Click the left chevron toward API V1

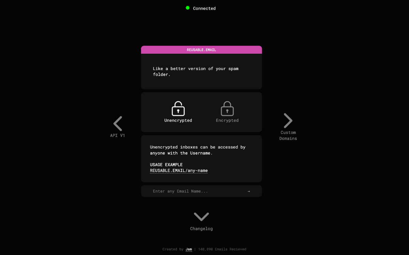(x=118, y=124)
